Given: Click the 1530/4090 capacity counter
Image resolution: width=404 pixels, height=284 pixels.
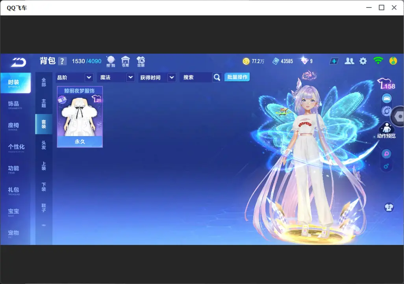Looking at the screenshot, I should coord(87,61).
